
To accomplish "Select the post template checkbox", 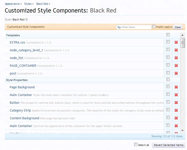I will tap(168, 72).
